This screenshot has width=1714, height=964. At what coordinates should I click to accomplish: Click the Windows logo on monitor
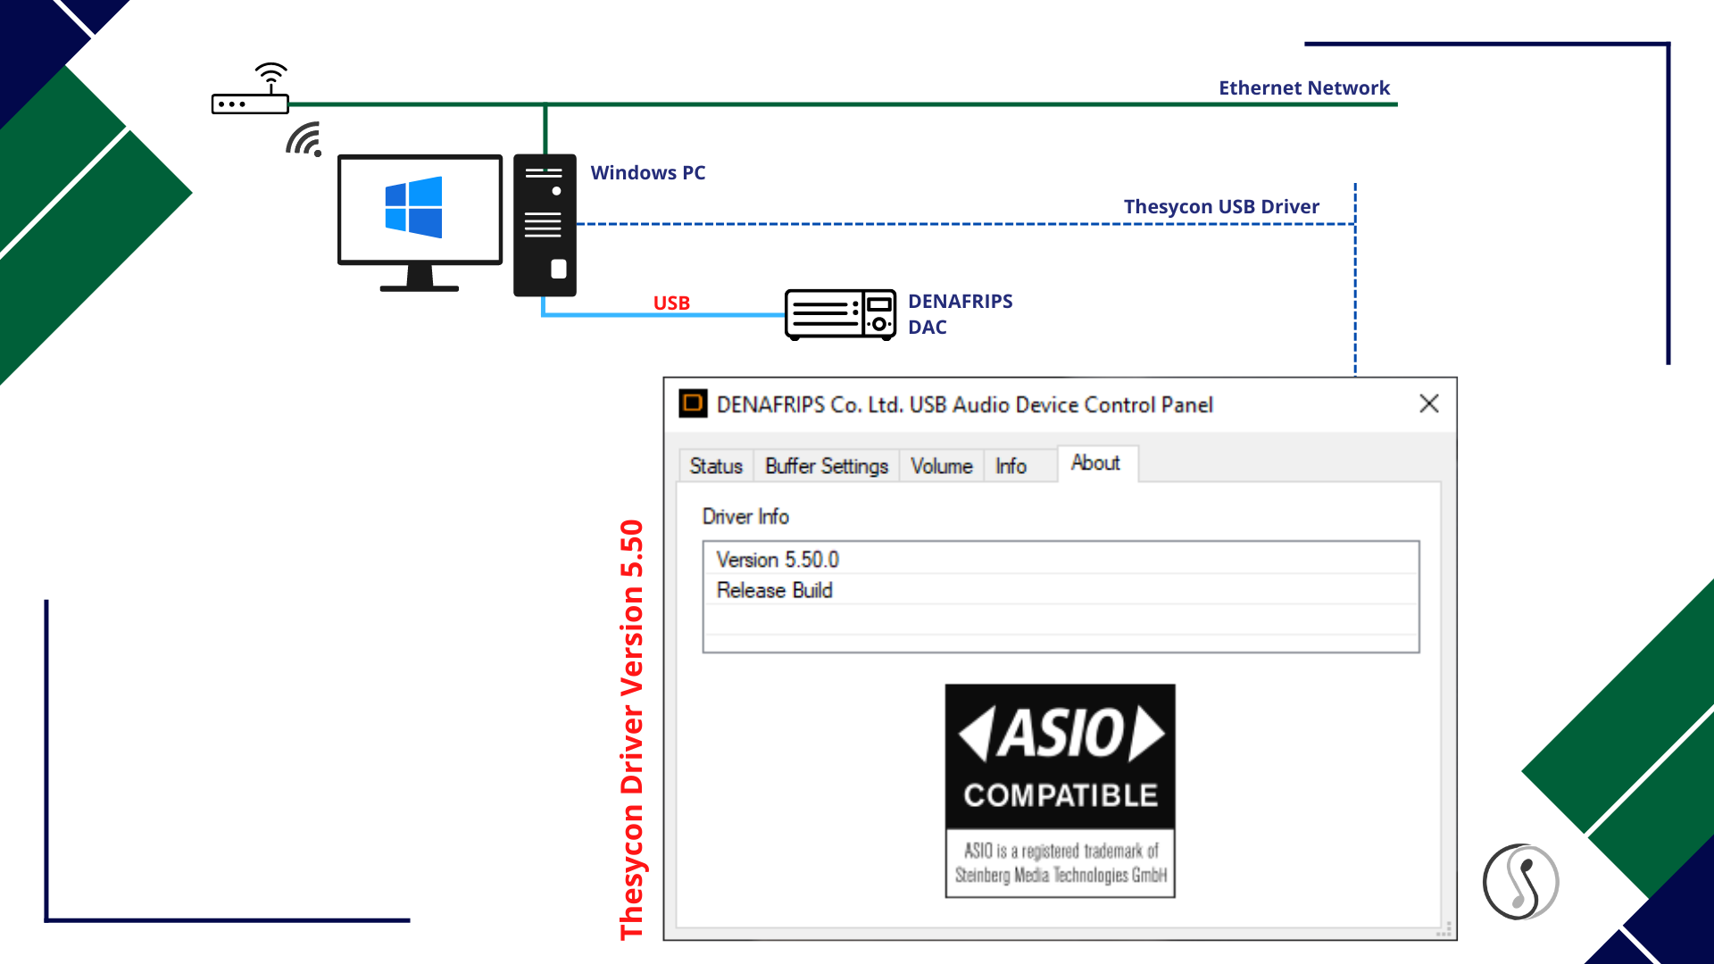click(413, 207)
